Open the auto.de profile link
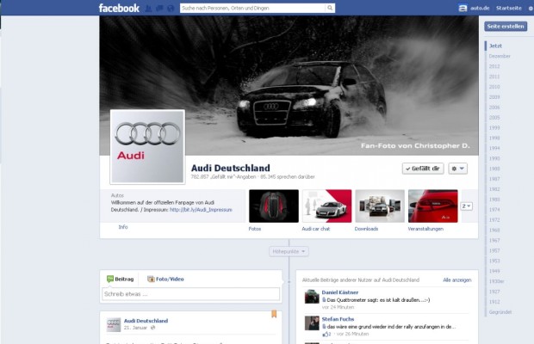This screenshot has height=344, width=534. click(480, 8)
